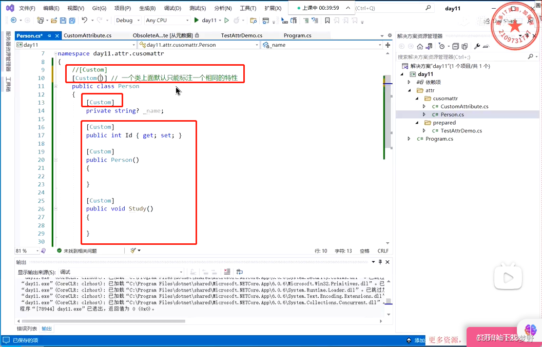
Task: Click the split editor icon beside the _name dropdown
Action: 388,45
